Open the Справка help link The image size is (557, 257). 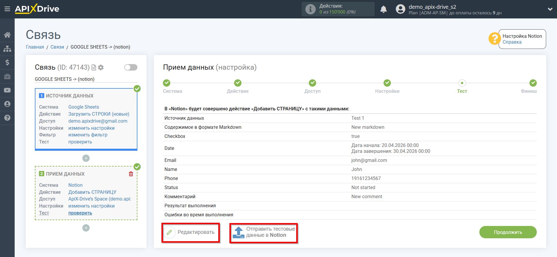point(512,42)
